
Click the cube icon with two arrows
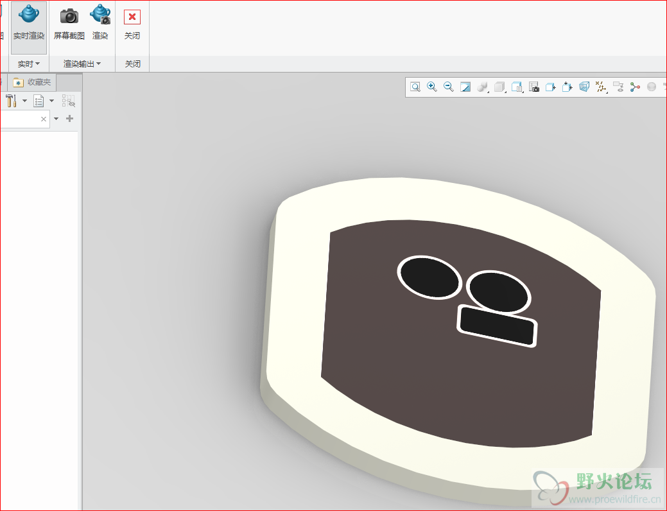(x=567, y=87)
